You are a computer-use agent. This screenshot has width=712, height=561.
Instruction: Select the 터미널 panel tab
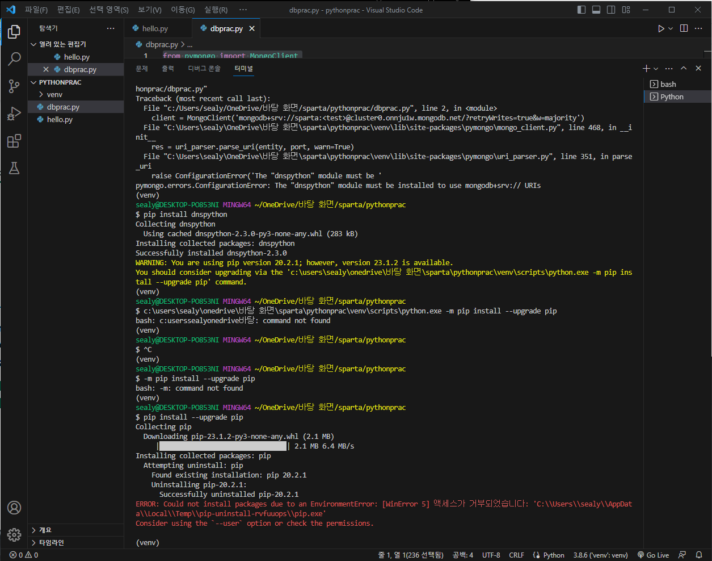(244, 69)
